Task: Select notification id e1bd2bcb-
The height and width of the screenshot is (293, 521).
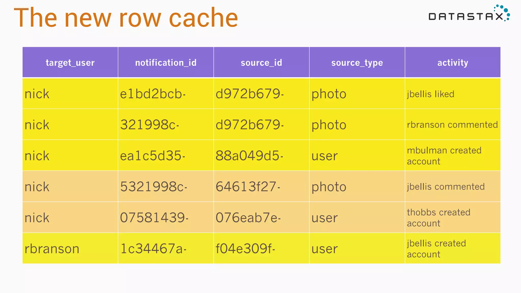Action: coord(153,94)
